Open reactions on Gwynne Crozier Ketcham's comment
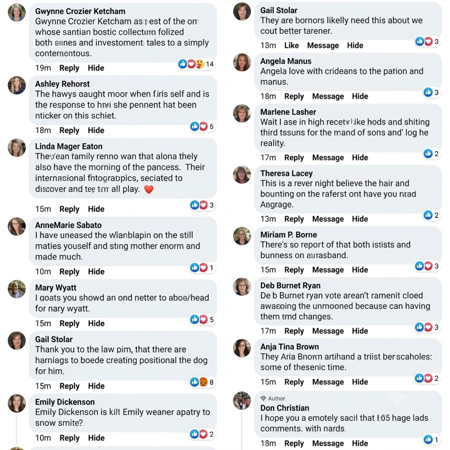This screenshot has width=450, height=450. 196,64
